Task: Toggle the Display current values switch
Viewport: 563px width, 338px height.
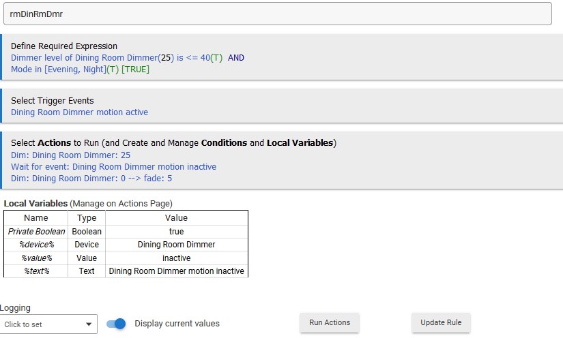Action: (117, 324)
